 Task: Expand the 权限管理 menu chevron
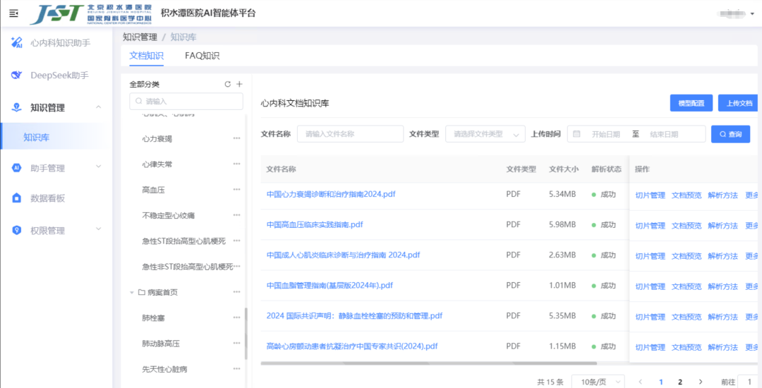[x=99, y=229]
